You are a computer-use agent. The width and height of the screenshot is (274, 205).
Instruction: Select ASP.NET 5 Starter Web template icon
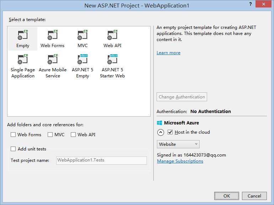coord(112,59)
